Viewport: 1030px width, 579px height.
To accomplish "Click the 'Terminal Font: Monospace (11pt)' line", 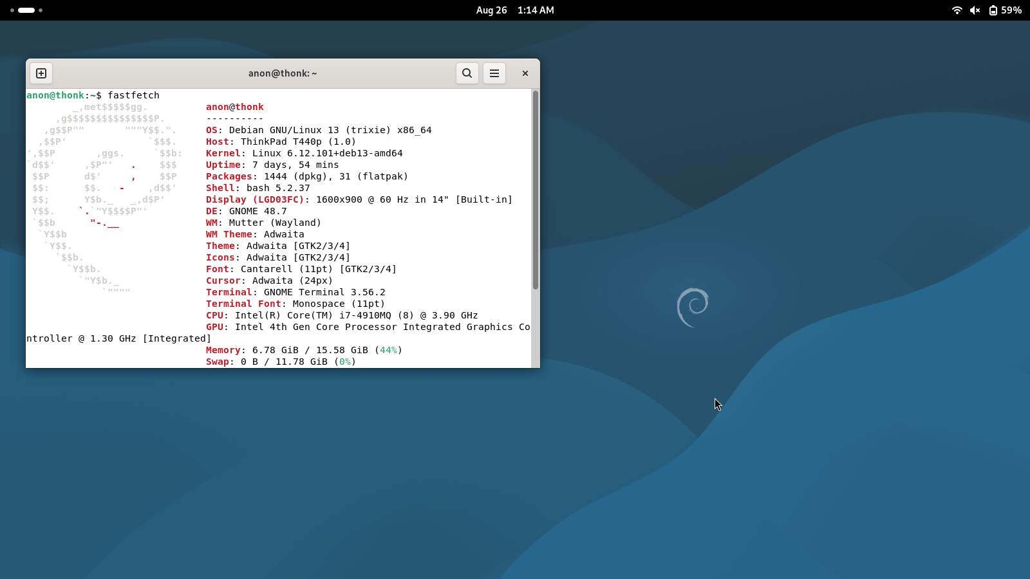I will [x=295, y=304].
